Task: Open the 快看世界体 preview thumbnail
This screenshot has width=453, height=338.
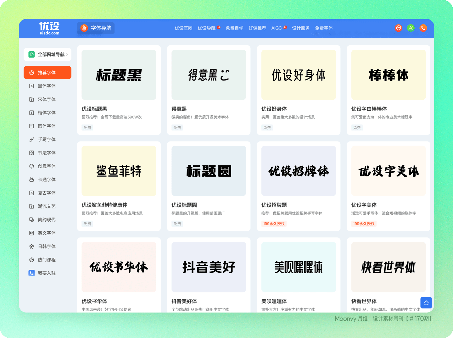Action: [x=389, y=267]
